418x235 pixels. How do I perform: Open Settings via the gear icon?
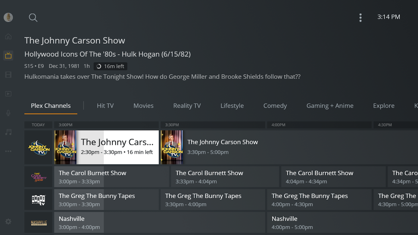8,221
